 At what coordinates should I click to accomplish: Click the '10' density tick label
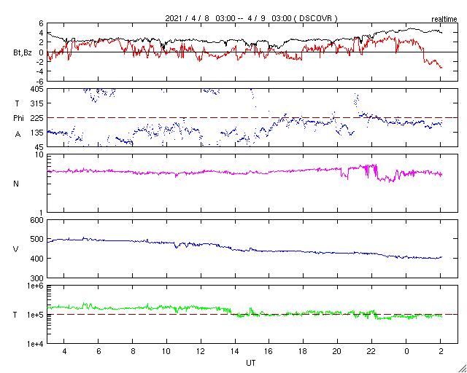(39, 155)
